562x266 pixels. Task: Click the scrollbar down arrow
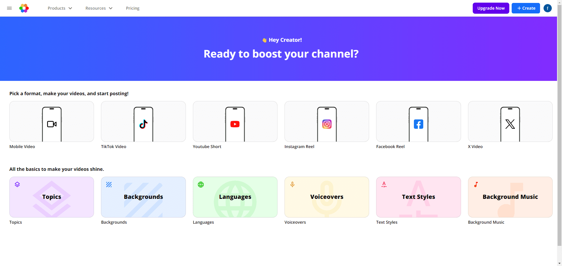pyautogui.click(x=559, y=263)
